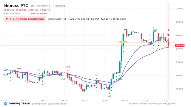
Task: Click the 'EMA 40 880.92' legend entry
Action: [x=39, y=14]
